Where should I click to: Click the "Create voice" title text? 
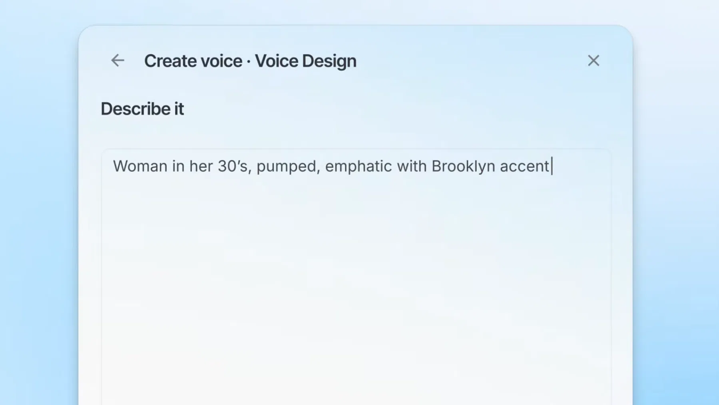[x=193, y=61]
